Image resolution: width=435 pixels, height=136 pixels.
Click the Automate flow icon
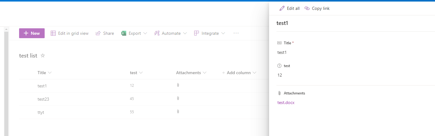tap(157, 33)
